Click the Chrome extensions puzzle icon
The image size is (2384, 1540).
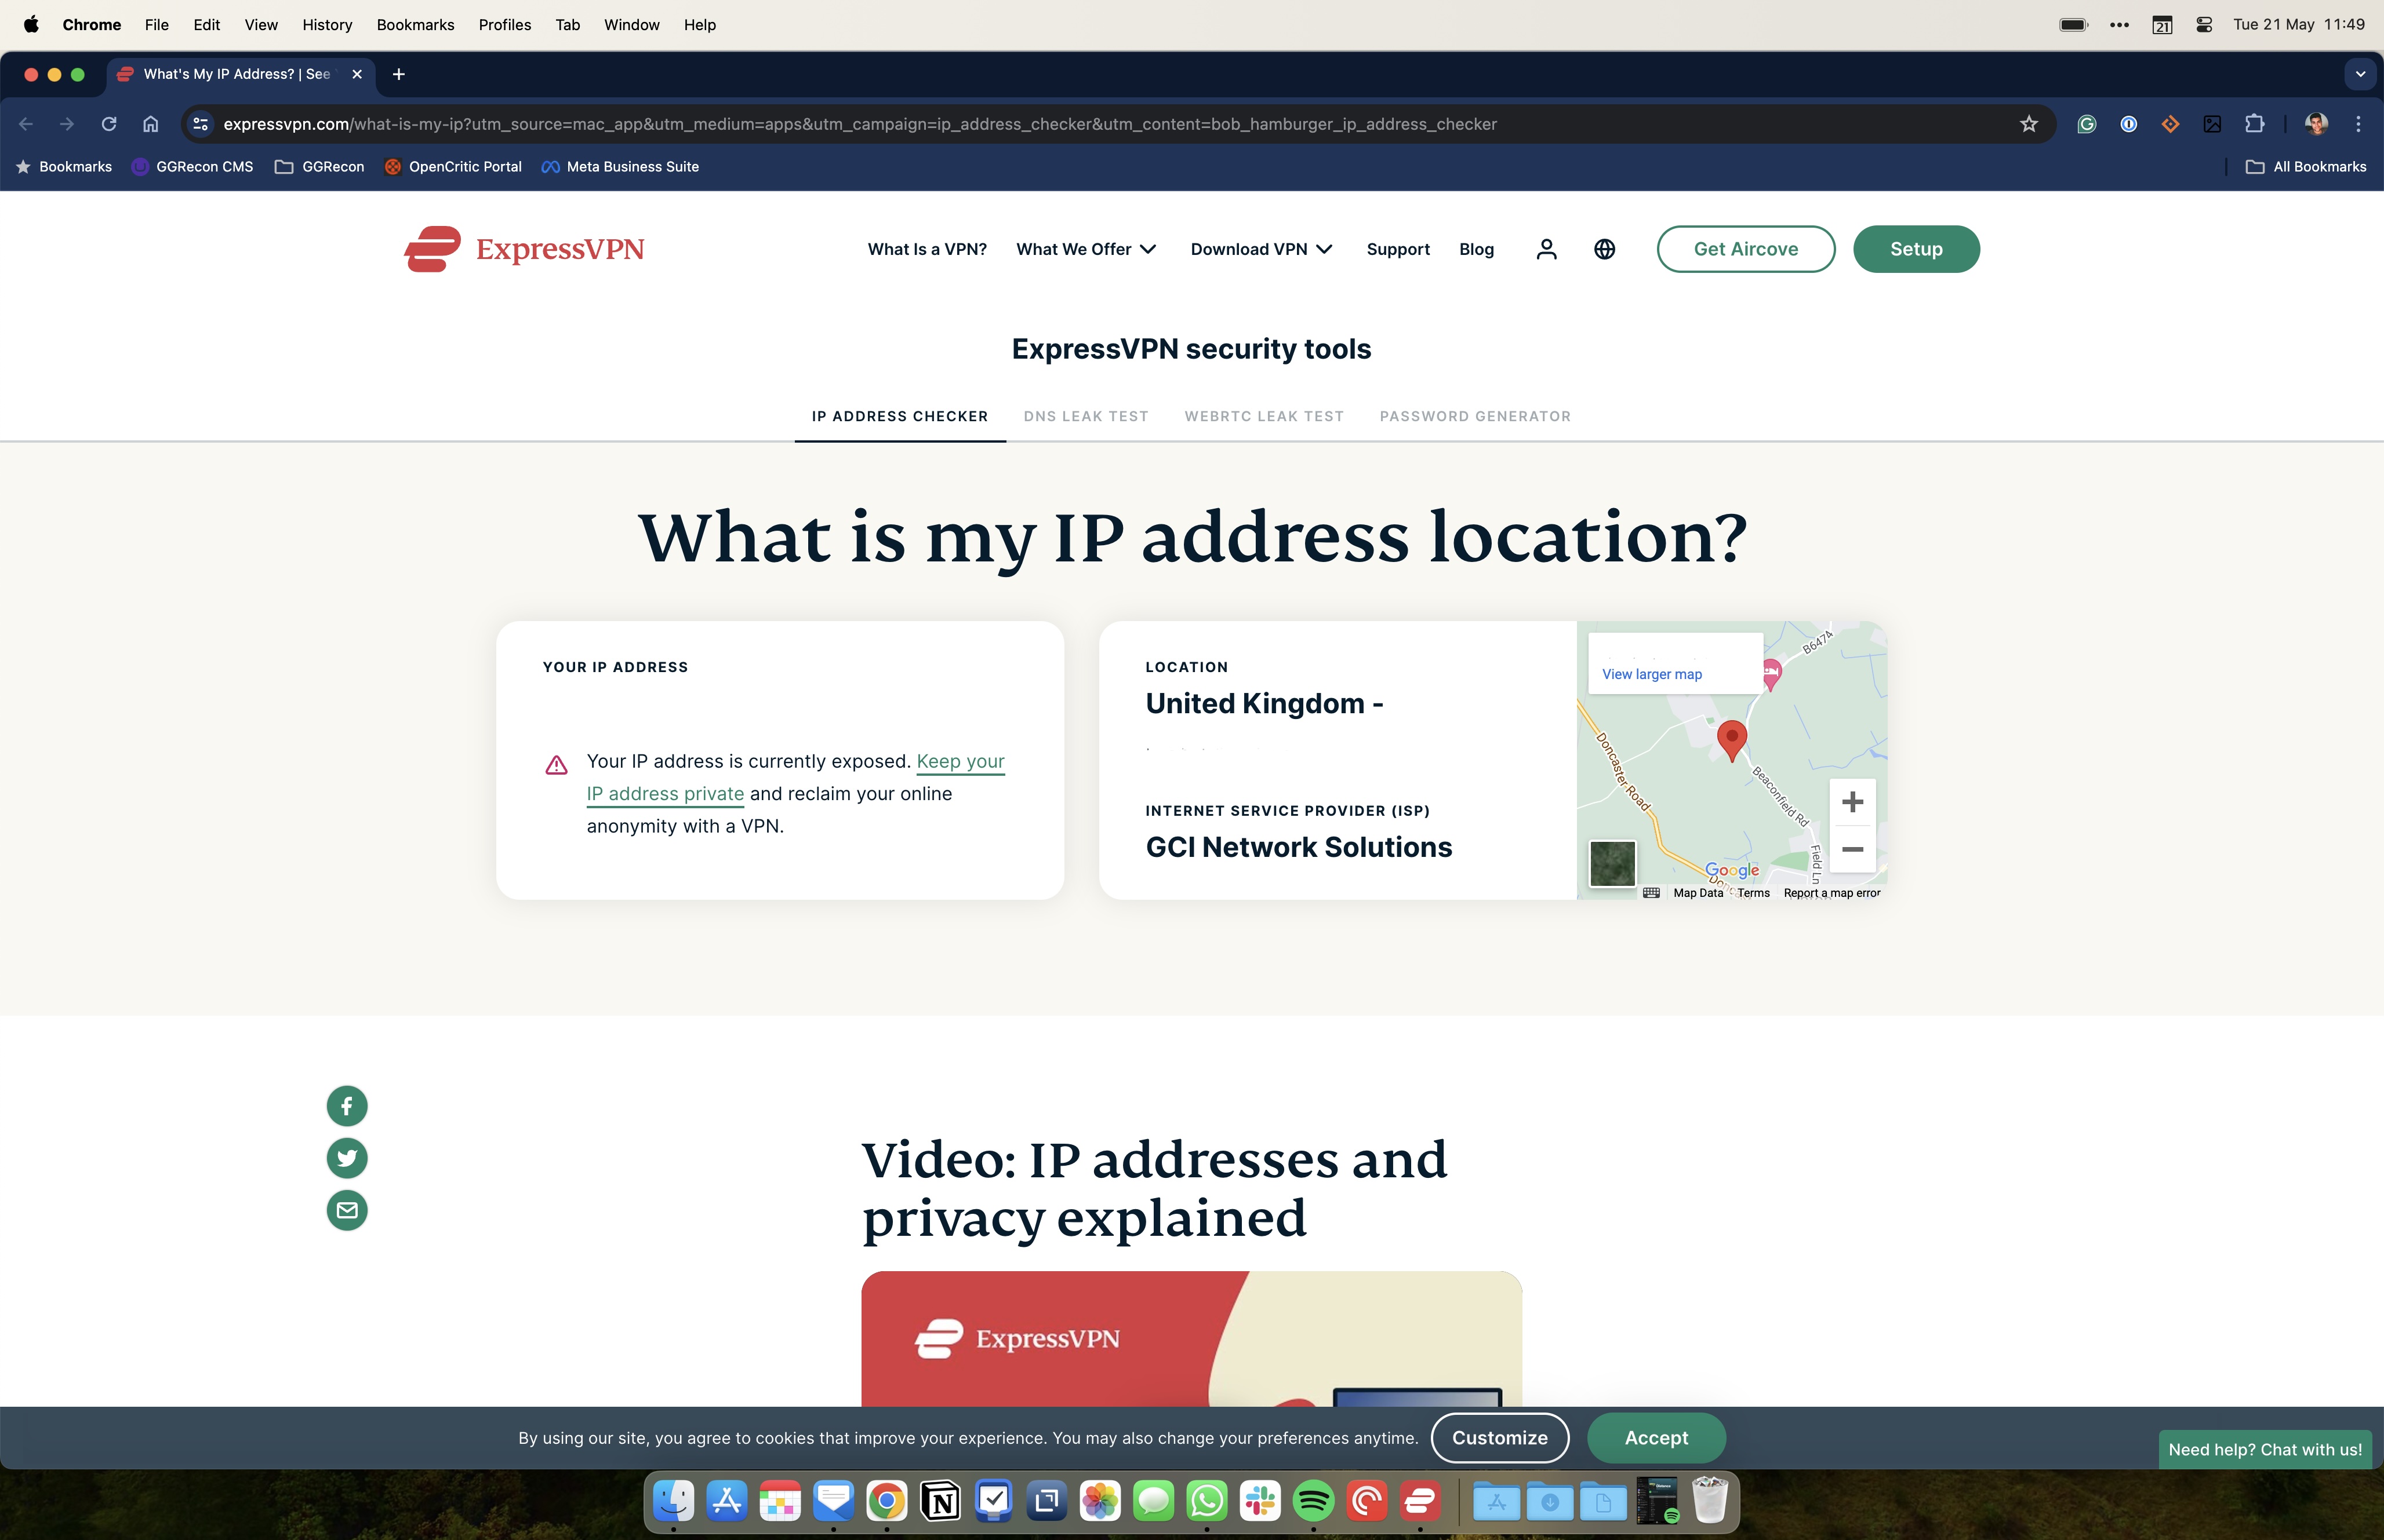pyautogui.click(x=2255, y=124)
